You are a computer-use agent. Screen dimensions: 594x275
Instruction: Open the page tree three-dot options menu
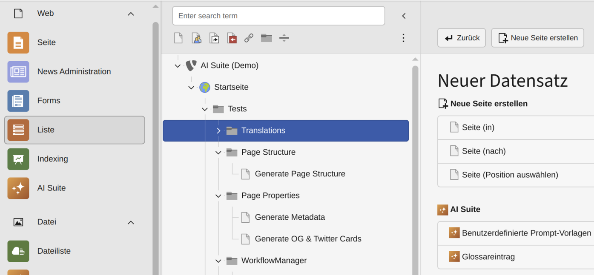pos(403,38)
